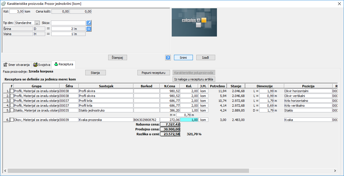
Task: Click row number 3 selector button
Action: 6,101
